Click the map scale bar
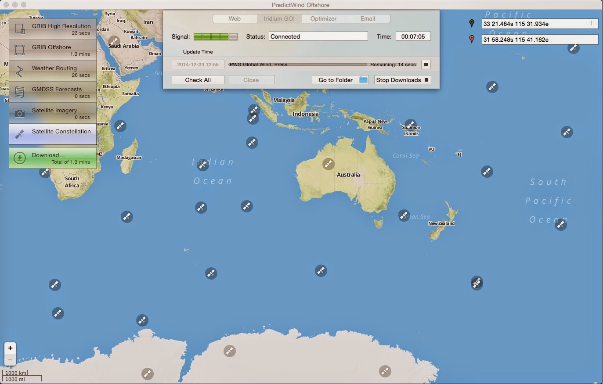The width and height of the screenshot is (603, 384). coord(22,376)
